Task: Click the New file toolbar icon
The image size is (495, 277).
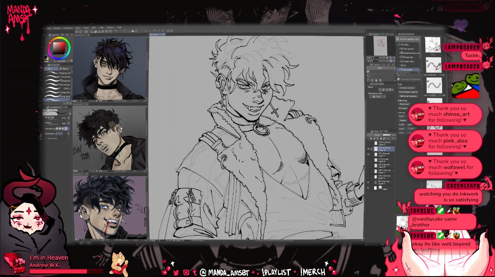Action: tap(92, 32)
